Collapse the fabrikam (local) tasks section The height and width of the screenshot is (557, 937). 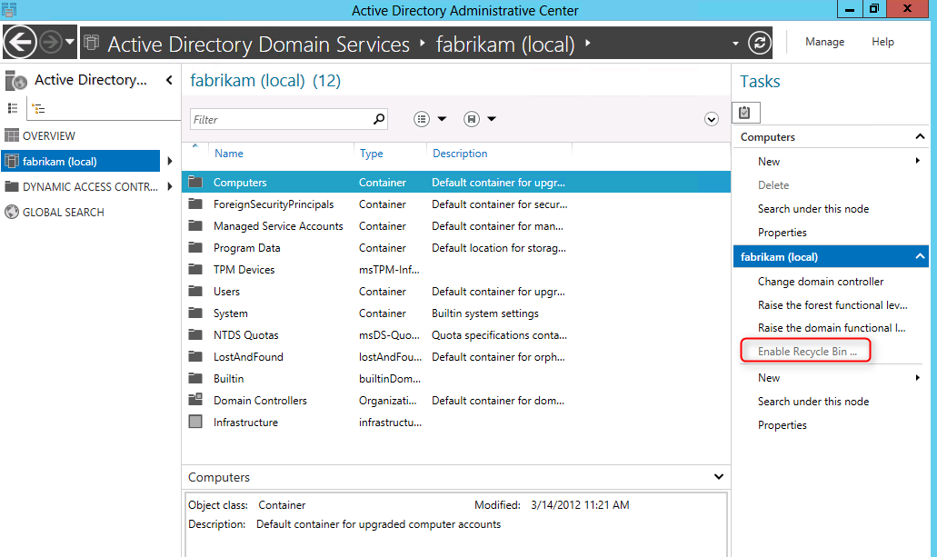point(918,256)
